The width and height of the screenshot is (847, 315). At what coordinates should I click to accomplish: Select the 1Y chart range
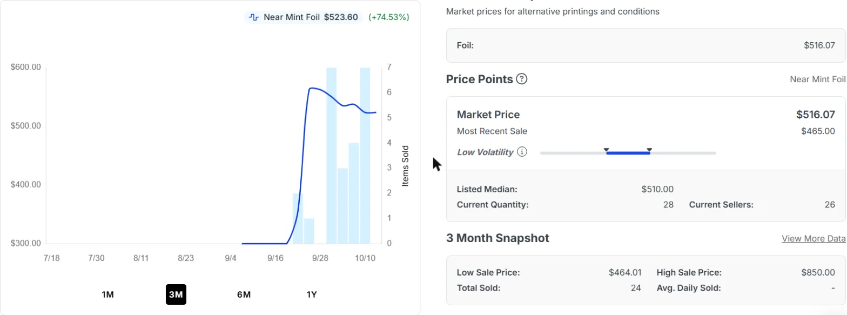[312, 294]
